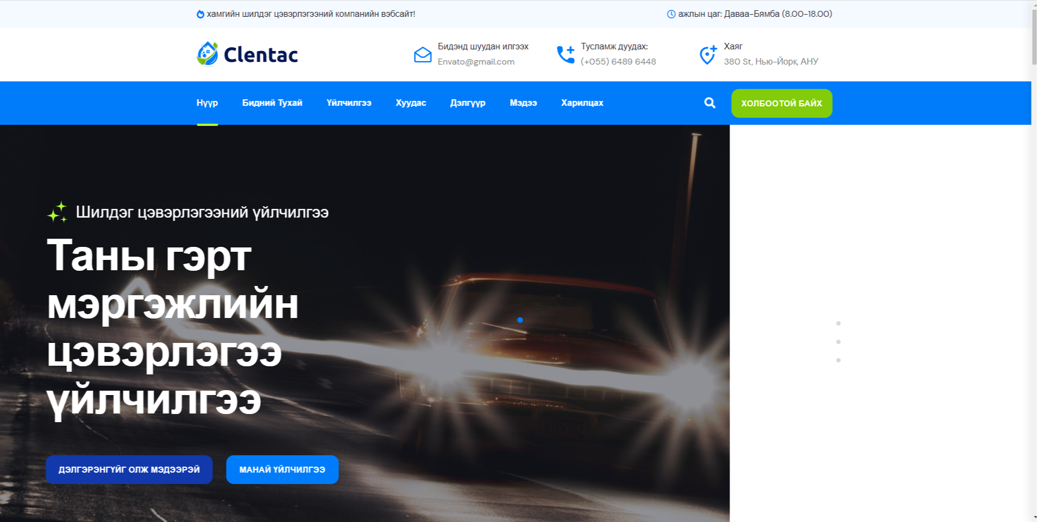Image resolution: width=1037 pixels, height=522 pixels.
Task: Open the Мэдээ menu item
Action: click(x=523, y=103)
